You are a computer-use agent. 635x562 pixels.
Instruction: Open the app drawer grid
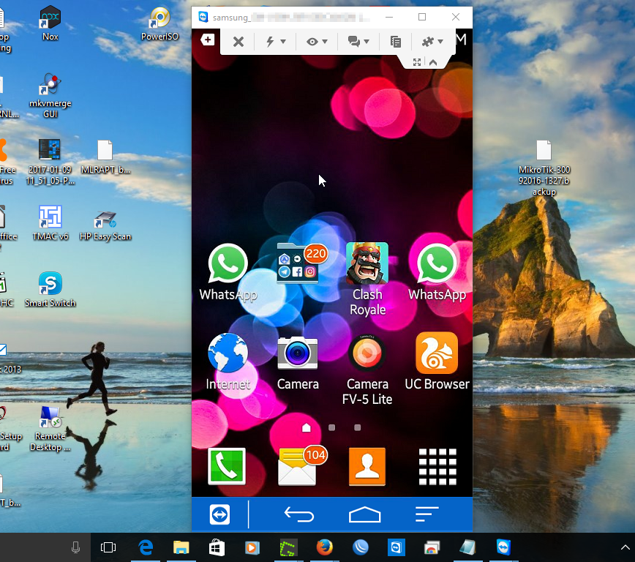coord(437,466)
